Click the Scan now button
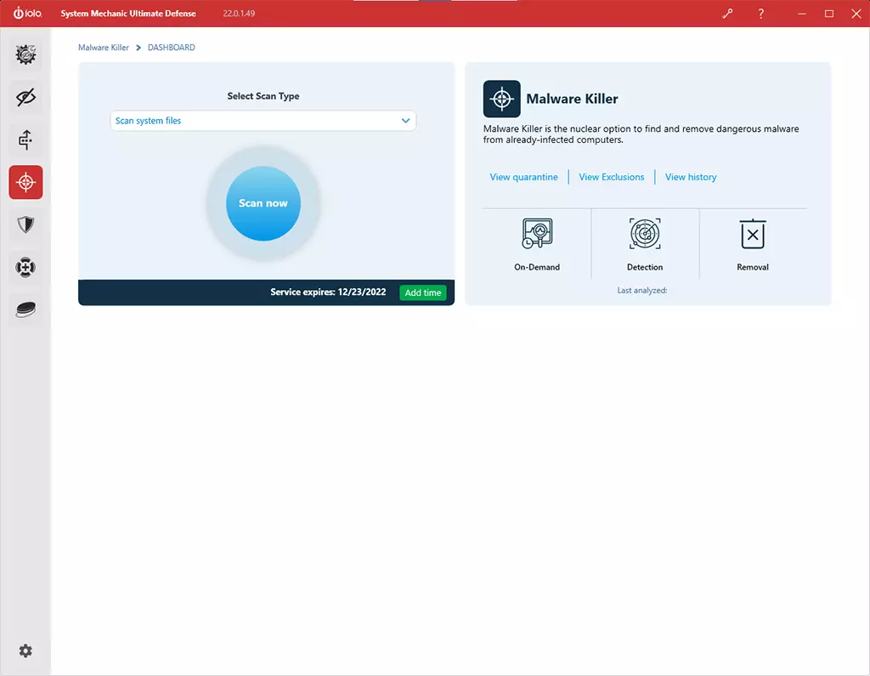 coord(263,203)
